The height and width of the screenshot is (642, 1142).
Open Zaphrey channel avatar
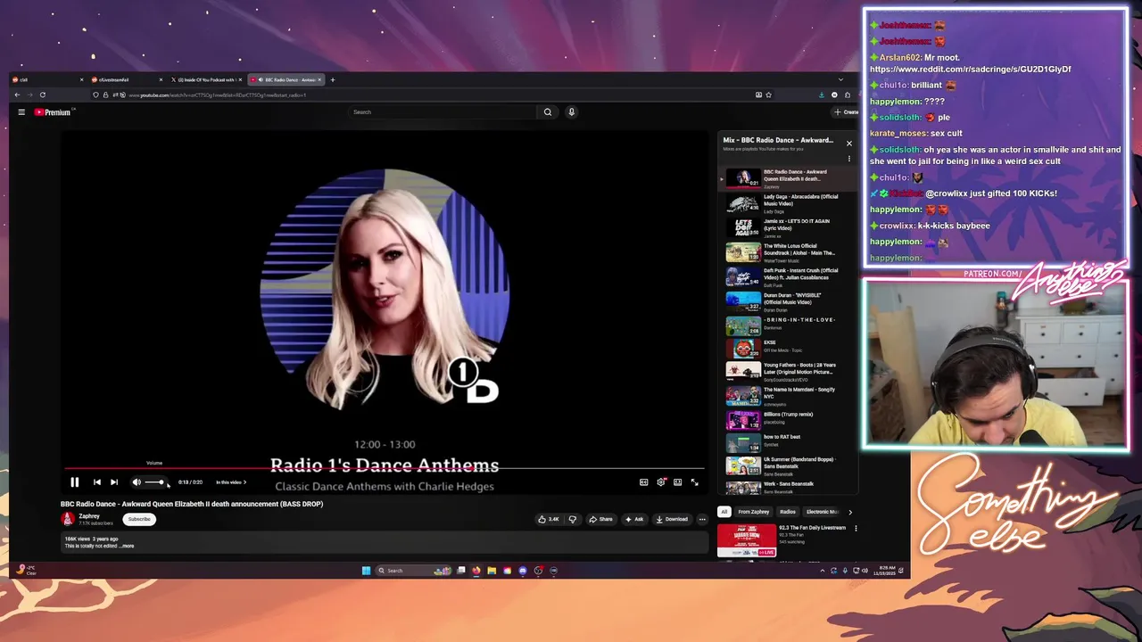(67, 519)
